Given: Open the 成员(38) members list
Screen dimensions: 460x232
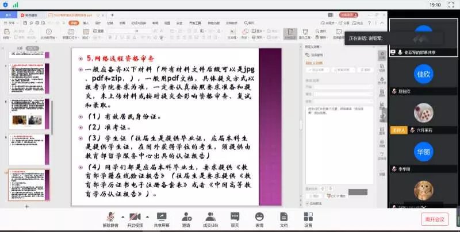Looking at the screenshot, I should point(210,216).
